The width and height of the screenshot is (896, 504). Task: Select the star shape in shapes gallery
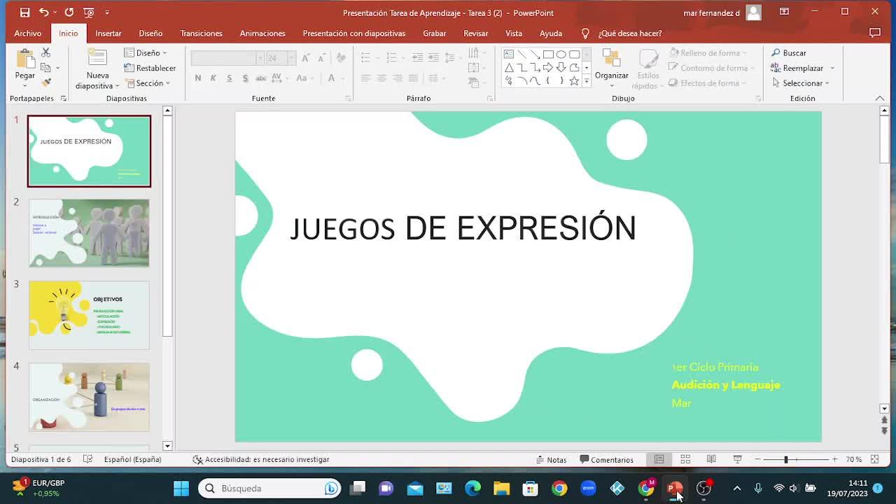tap(574, 81)
